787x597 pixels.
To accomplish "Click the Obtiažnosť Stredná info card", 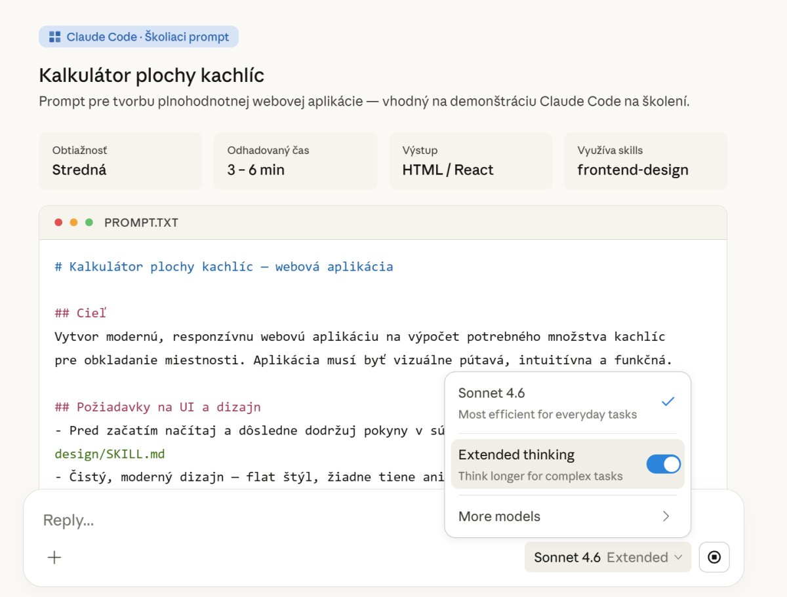I will click(x=120, y=161).
